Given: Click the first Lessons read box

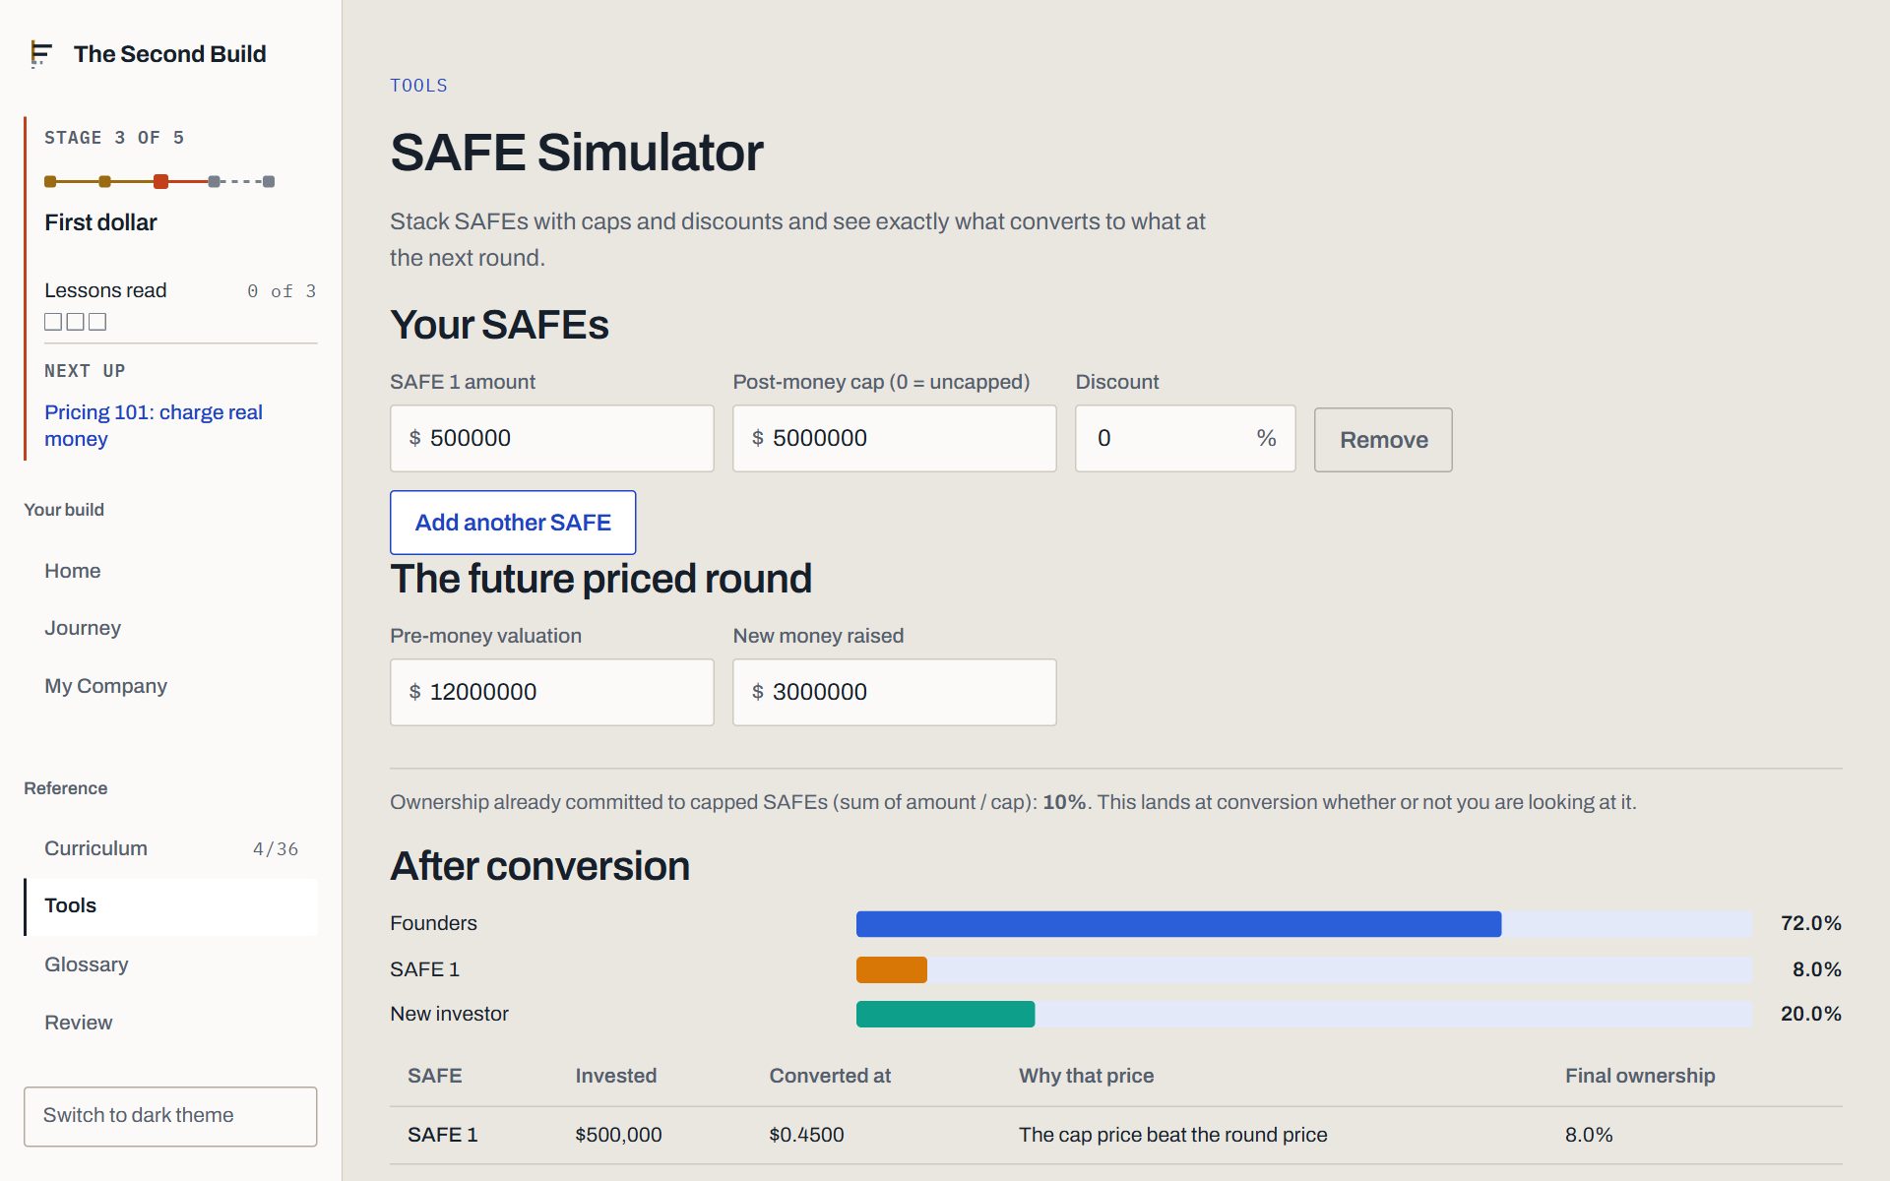Looking at the screenshot, I should tap(53, 322).
